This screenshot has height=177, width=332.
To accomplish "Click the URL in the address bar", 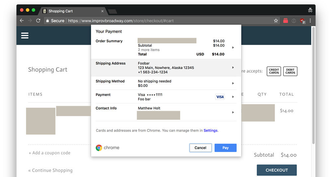I will click(x=121, y=21).
